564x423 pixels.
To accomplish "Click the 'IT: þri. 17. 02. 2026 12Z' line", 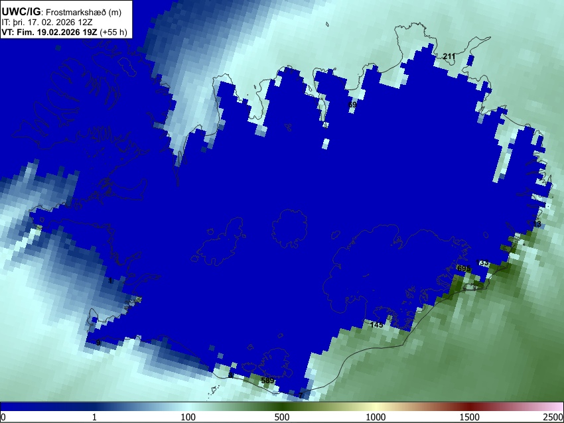I will click(47, 23).
